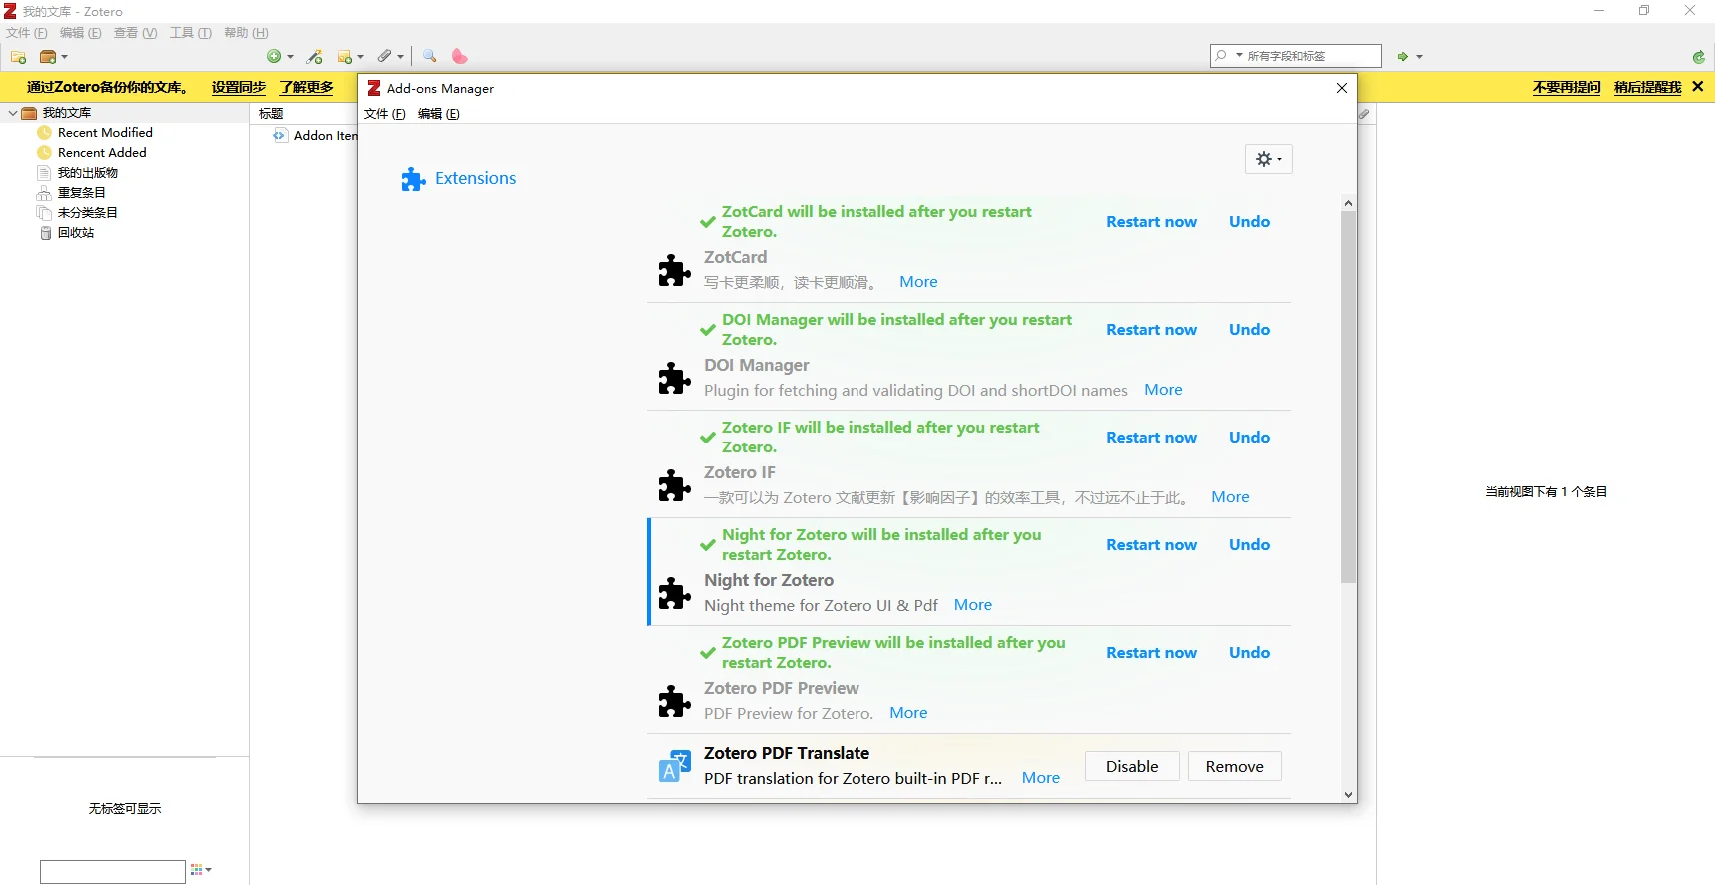Click the magnifier advanced search icon
The width and height of the screenshot is (1715, 885).
coord(430,56)
